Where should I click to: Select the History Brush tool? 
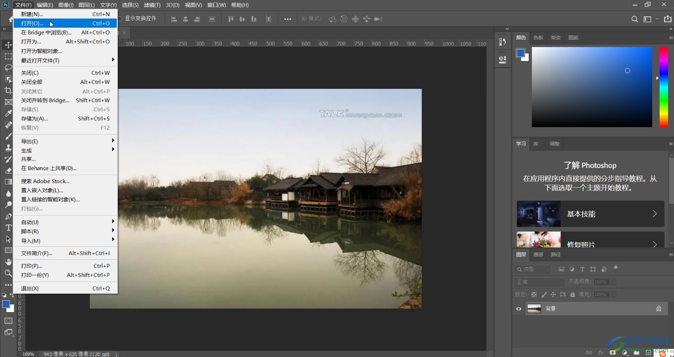coord(8,159)
